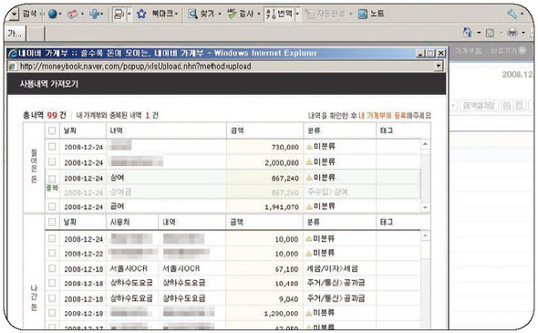The width and height of the screenshot is (538, 333).
Task: Click the warning icon in the 1,941,070 row
Action: 309,206
